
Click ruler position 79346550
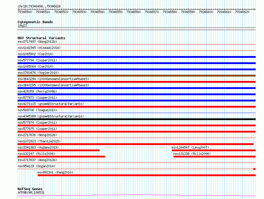click(x=115, y=12)
